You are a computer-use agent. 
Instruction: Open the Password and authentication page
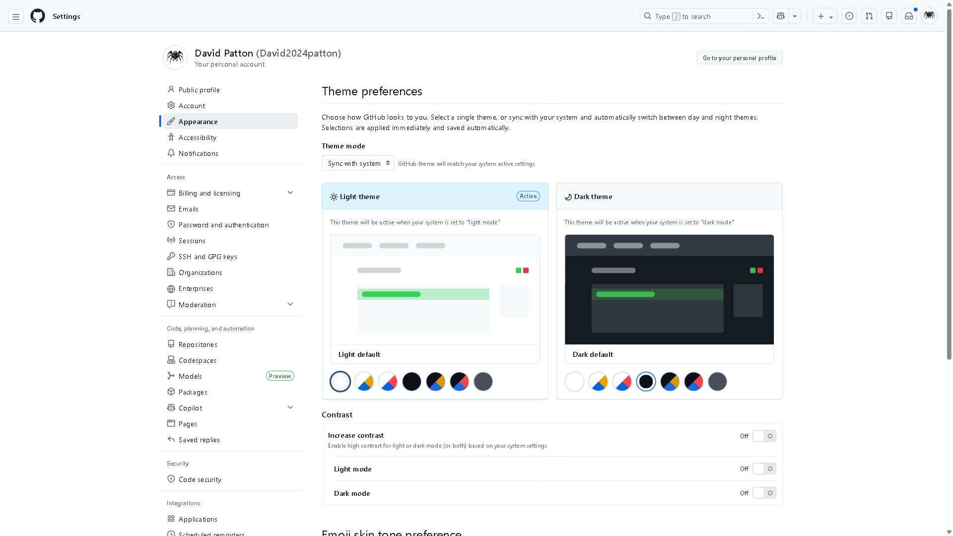click(223, 225)
